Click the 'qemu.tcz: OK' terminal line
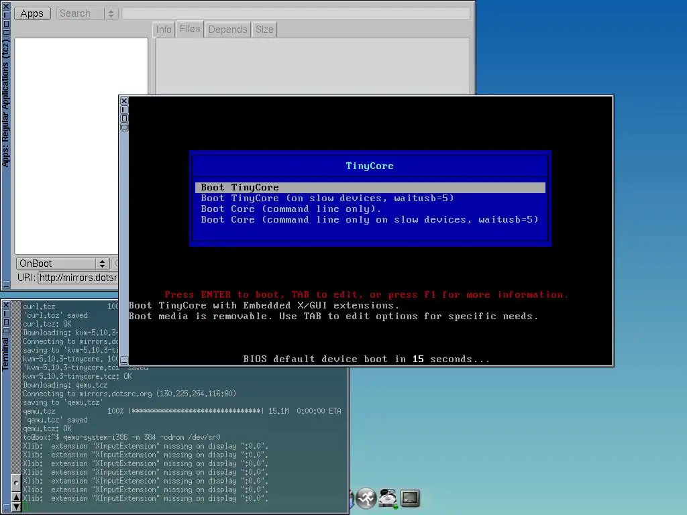 coord(47,428)
